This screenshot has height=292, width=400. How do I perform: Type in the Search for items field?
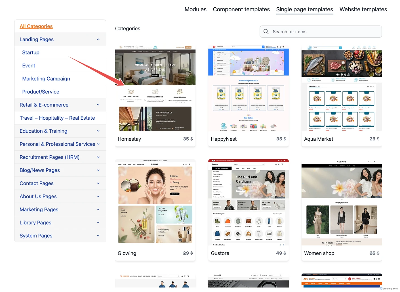[x=323, y=32]
